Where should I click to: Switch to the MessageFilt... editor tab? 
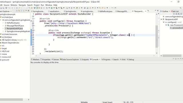click(x=122, y=11)
